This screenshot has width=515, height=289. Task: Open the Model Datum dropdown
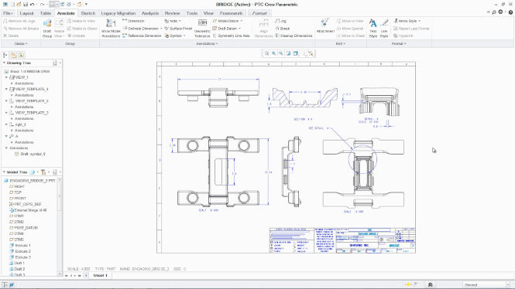[x=242, y=21]
